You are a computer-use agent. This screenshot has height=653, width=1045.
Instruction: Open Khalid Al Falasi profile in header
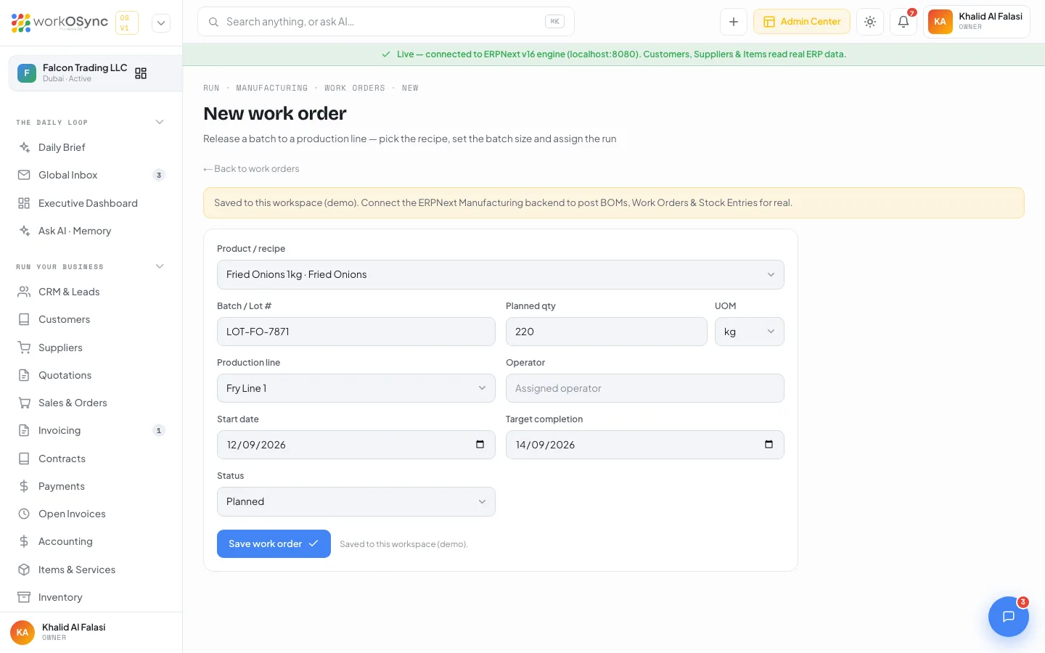point(977,22)
